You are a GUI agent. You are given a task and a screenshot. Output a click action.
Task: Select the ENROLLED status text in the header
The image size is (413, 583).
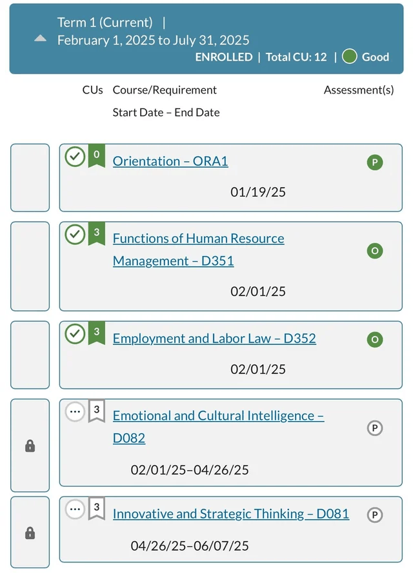(x=223, y=57)
